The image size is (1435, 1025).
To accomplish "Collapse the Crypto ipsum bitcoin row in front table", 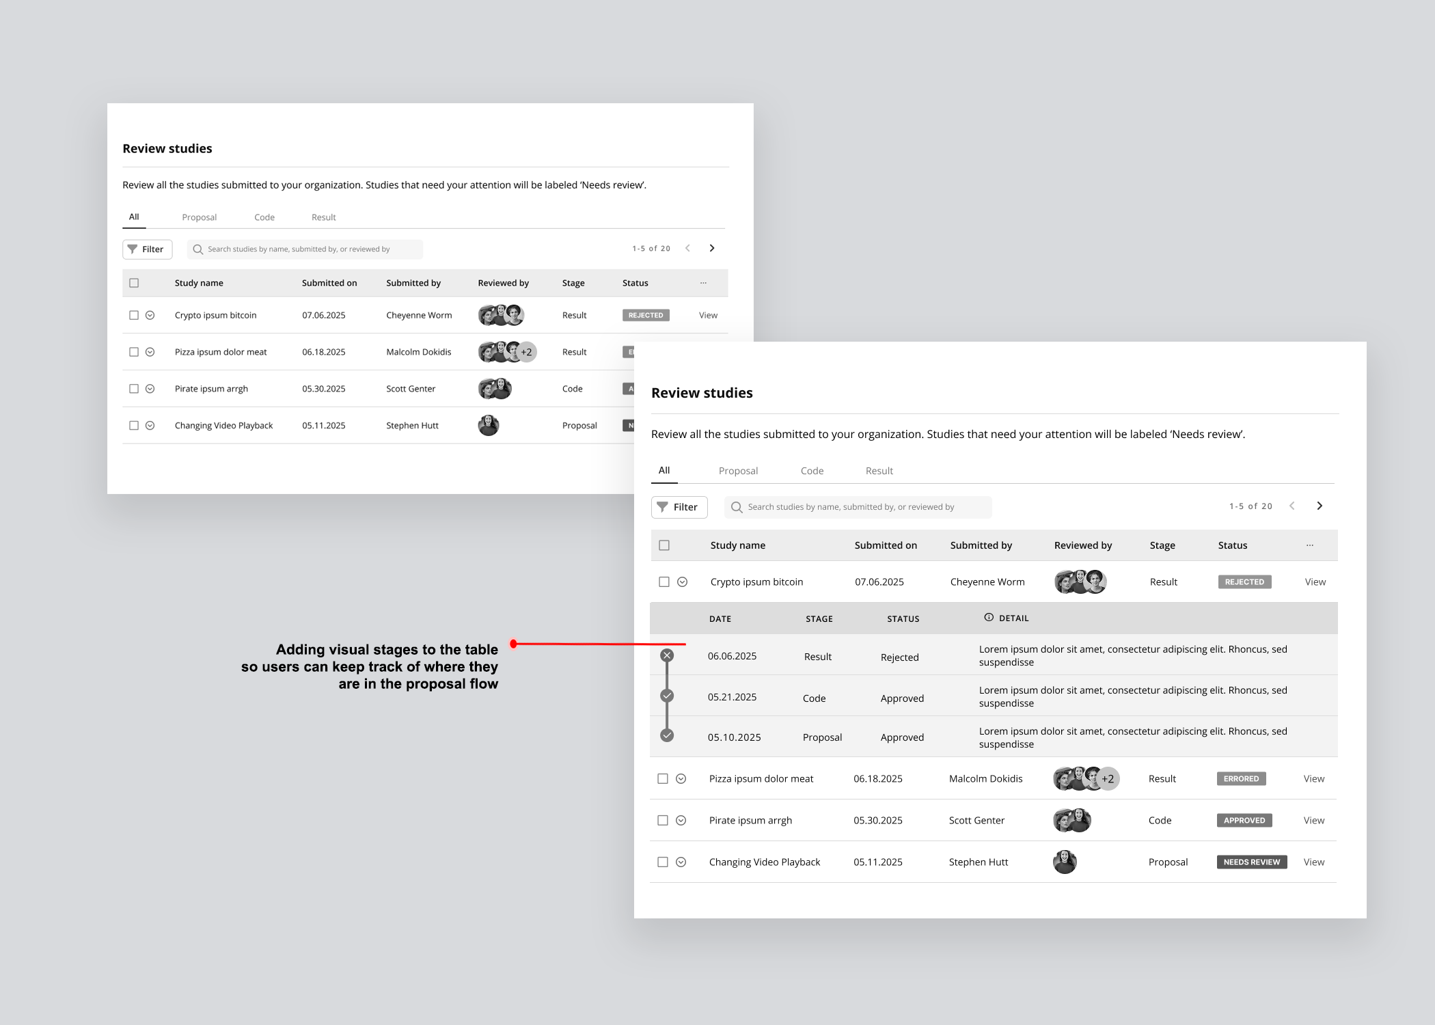I will tap(682, 582).
